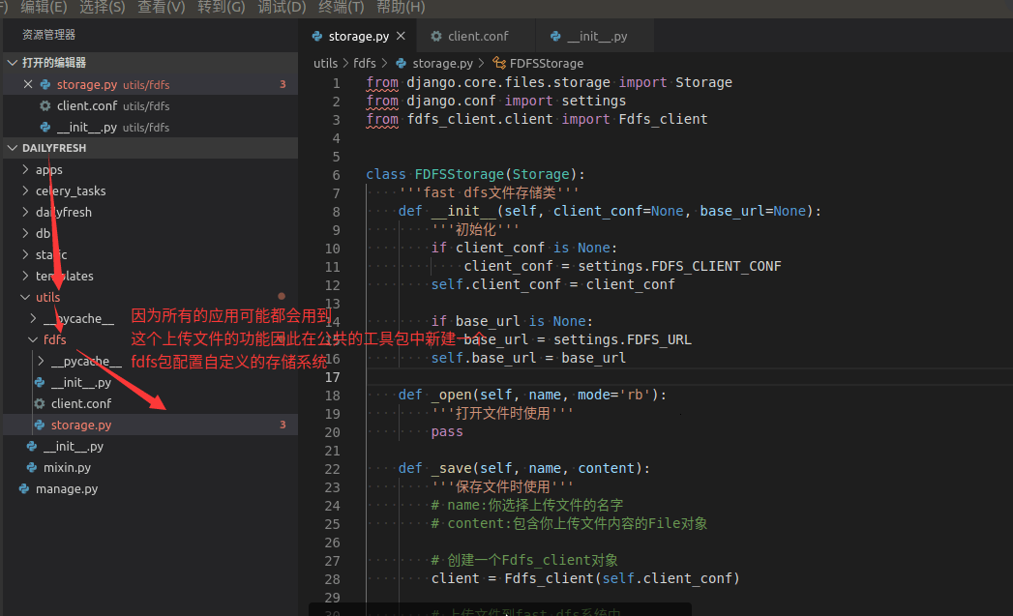Click gear icon of client.conf in open editors
This screenshot has width=1013, height=616.
point(45,106)
